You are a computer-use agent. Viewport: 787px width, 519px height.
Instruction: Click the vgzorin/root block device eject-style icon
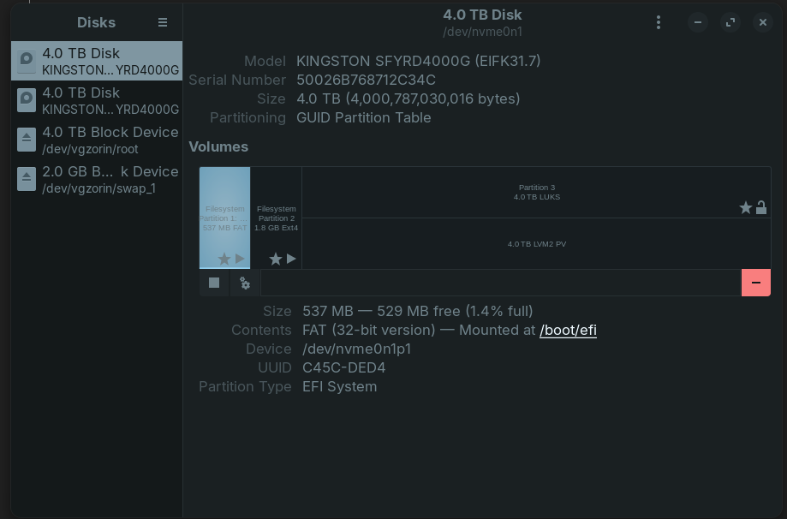click(27, 140)
